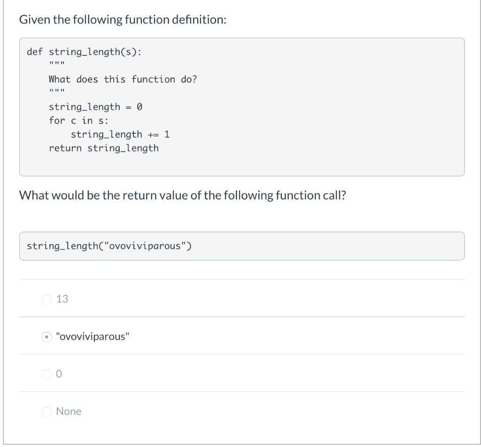Click the question heading about return value
This screenshot has width=481, height=447.
[182, 195]
